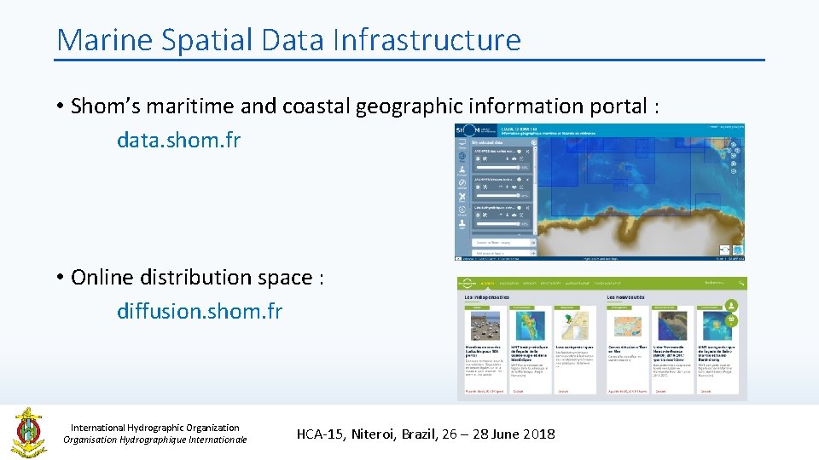819x460 pixels.
Task: Toggle visibility of the second data layer
Action: pos(478,187)
